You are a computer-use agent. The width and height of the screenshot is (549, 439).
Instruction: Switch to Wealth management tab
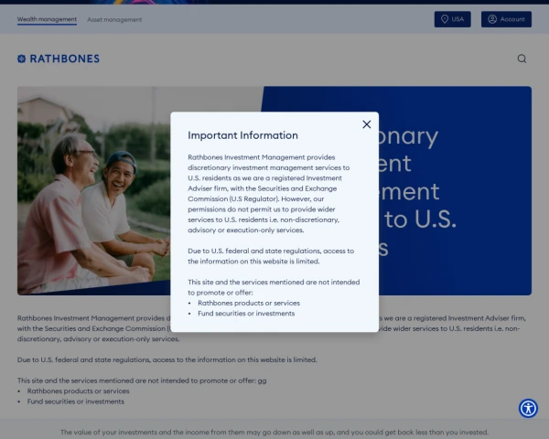47,19
